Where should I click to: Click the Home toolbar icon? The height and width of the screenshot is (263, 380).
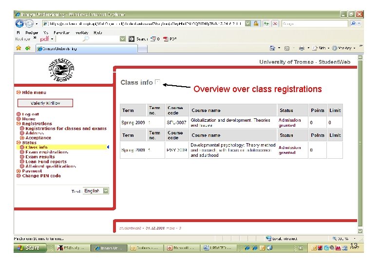[272, 48]
